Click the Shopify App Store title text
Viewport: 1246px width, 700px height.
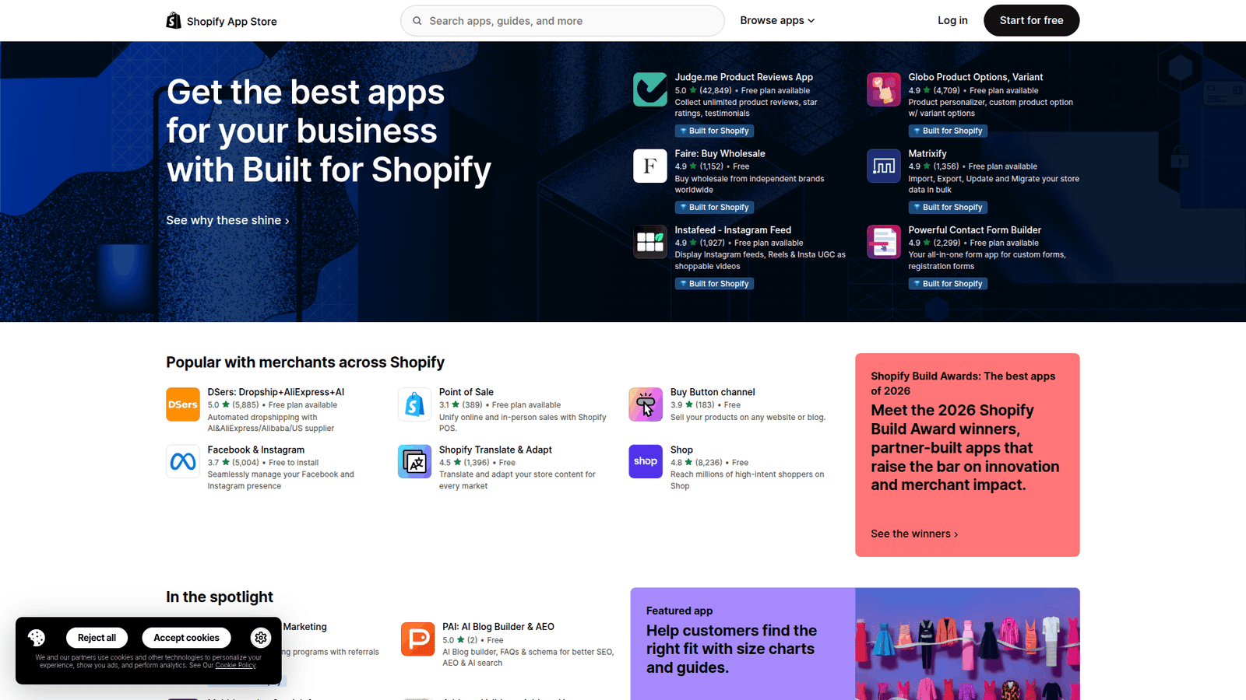232,22
